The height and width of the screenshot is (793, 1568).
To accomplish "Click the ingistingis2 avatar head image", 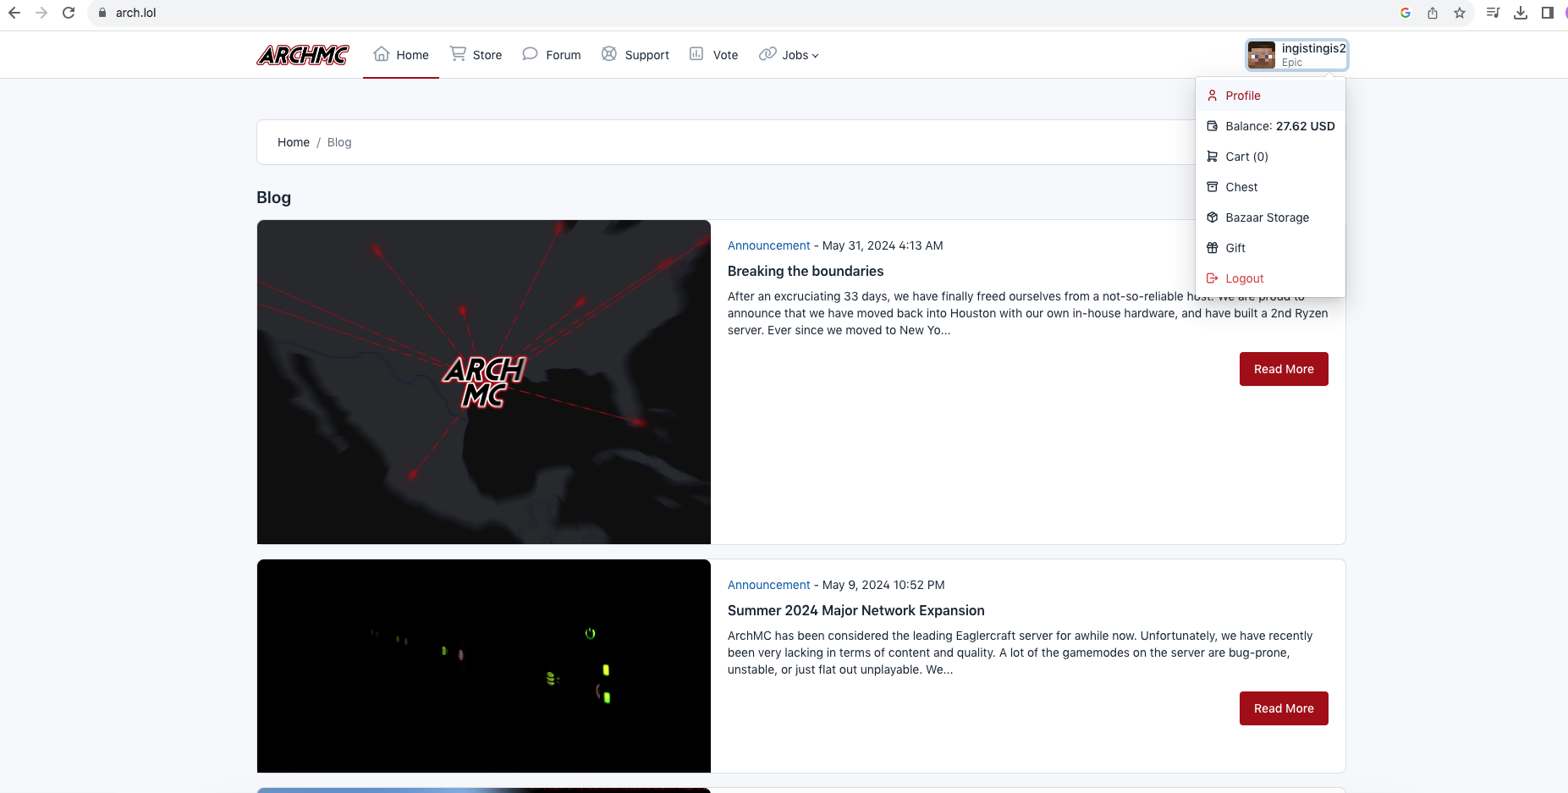I will [1262, 55].
